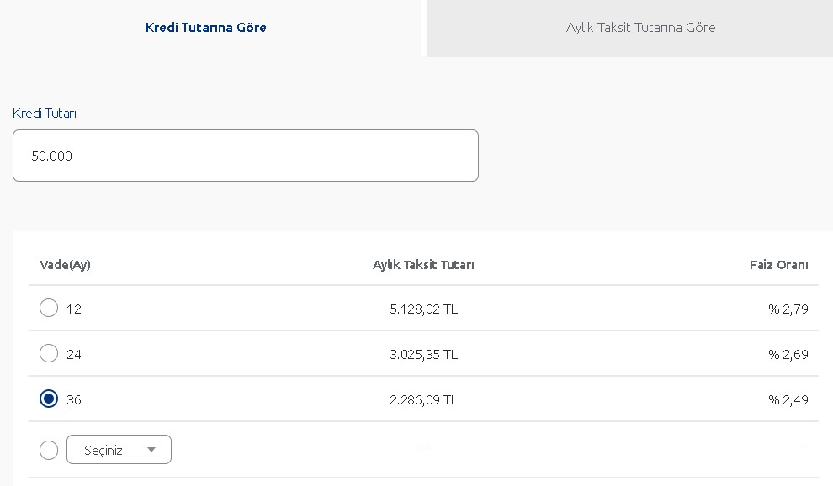833x486 pixels.
Task: Click installment amount 2.286,09 TL
Action: point(423,400)
